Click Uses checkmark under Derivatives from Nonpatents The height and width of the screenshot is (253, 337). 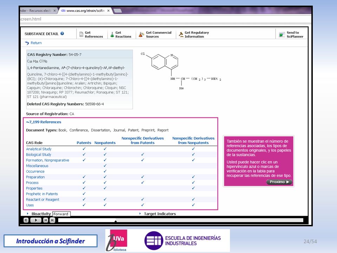[x=193, y=205]
